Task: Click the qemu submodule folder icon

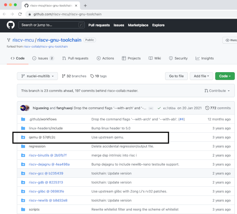Action: 23,137
